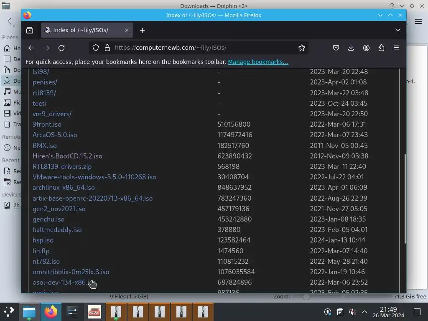This screenshot has width=428, height=321.
Task: Open the Firefox extensions panel
Action: tap(381, 48)
